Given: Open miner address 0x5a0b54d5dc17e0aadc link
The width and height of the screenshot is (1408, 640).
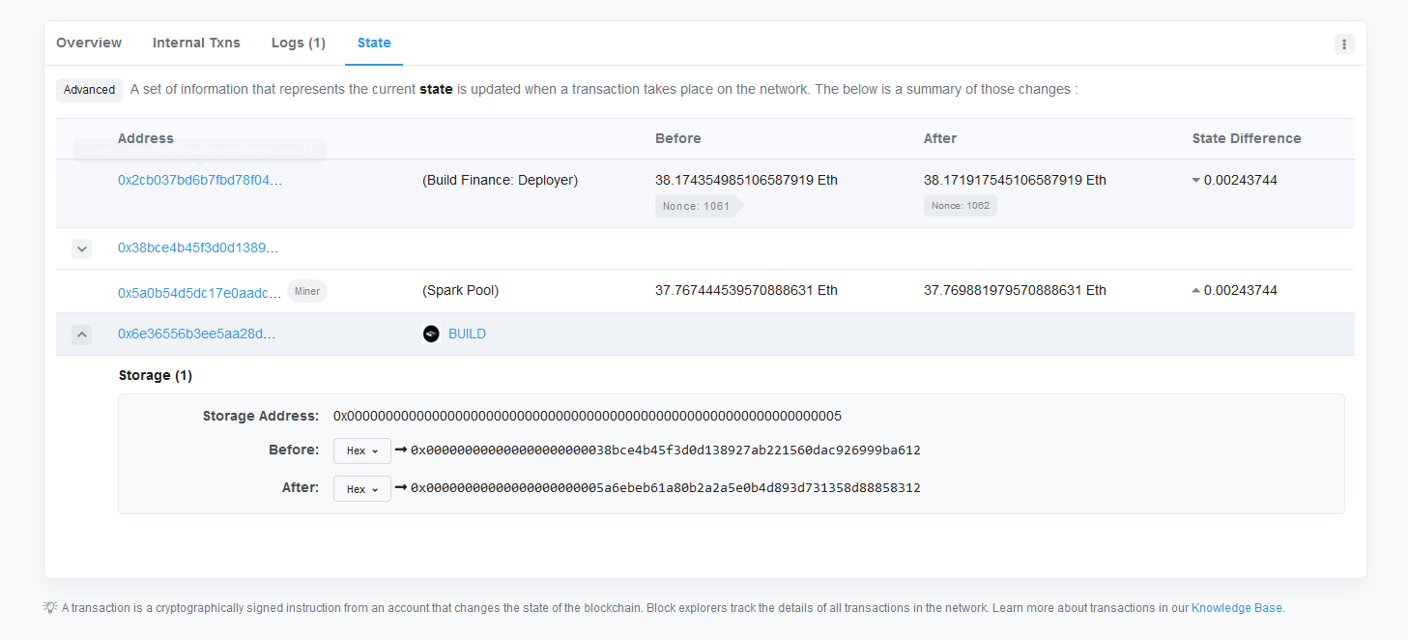Looking at the screenshot, I should tap(200, 291).
